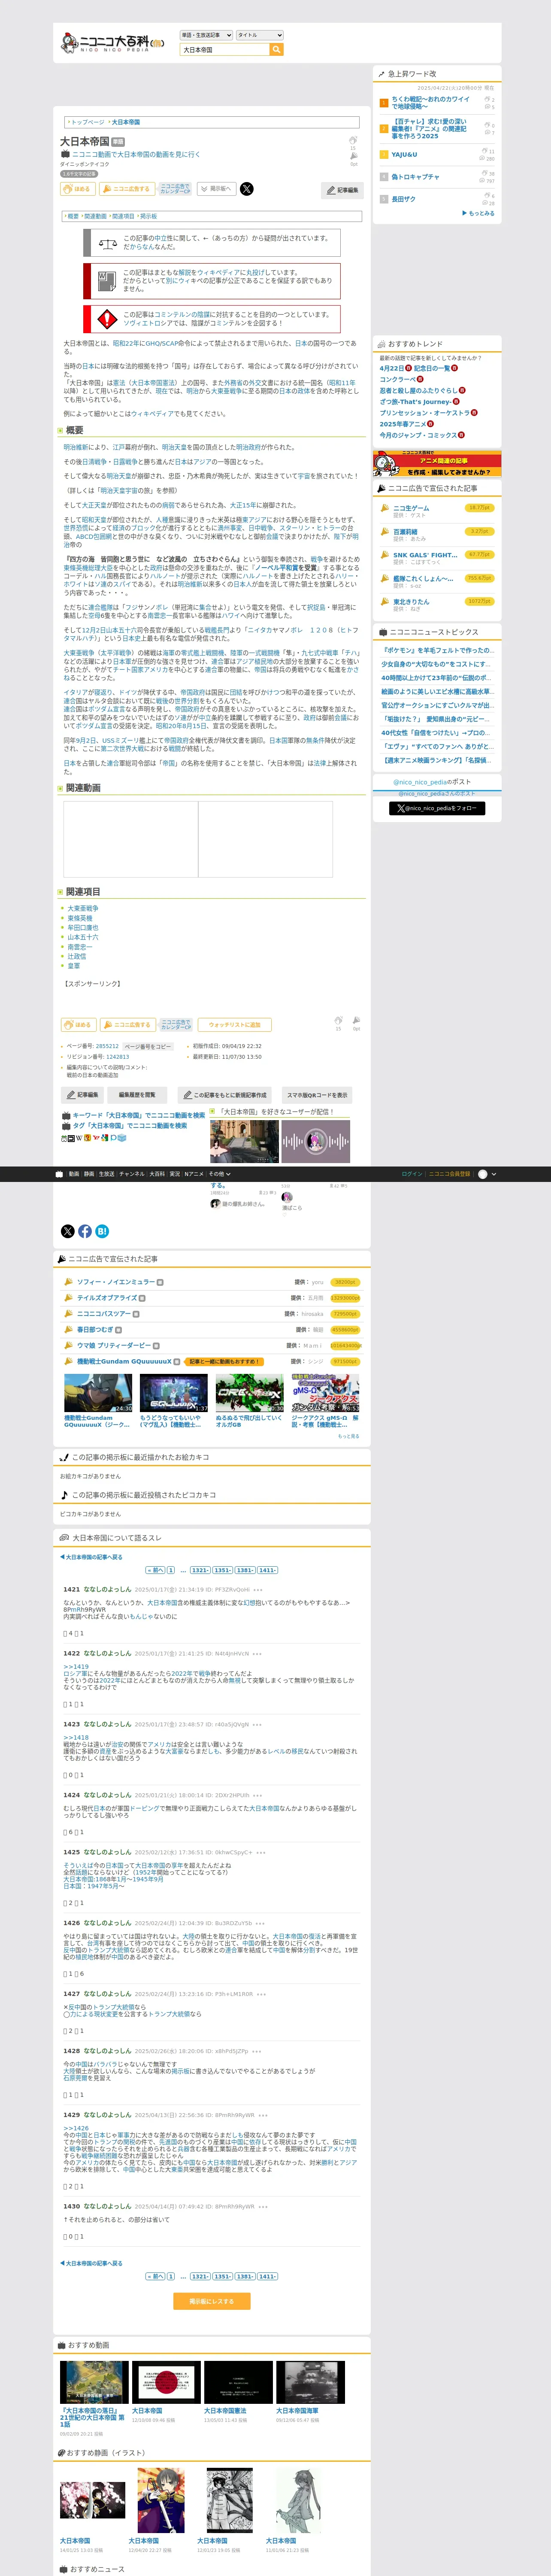551x2576 pixels.
Task: Open the タイトル search target dropdown
Action: (259, 35)
